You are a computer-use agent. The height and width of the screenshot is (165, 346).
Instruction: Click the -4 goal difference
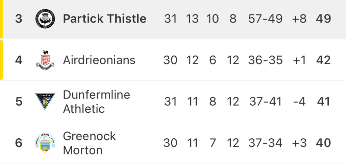(299, 102)
